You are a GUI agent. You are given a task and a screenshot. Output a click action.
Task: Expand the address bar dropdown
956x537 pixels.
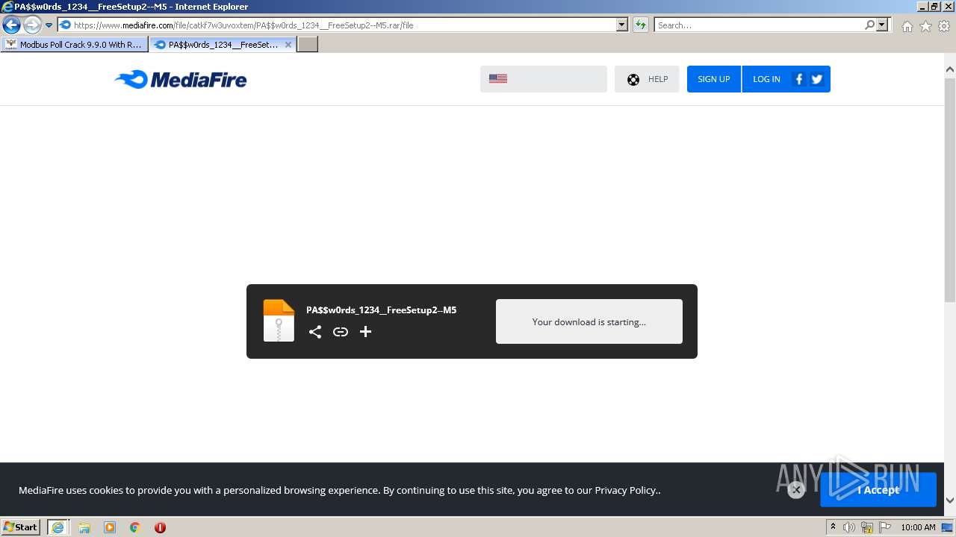(x=622, y=25)
